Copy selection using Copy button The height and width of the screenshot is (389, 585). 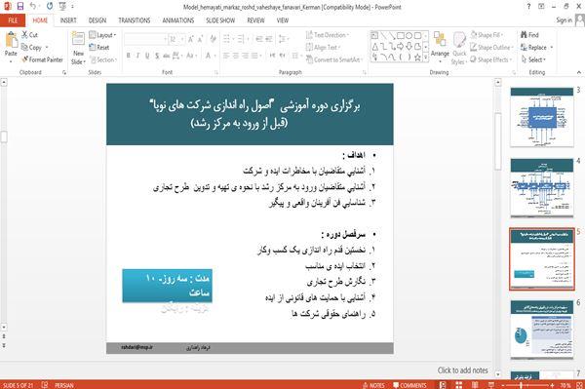32,48
